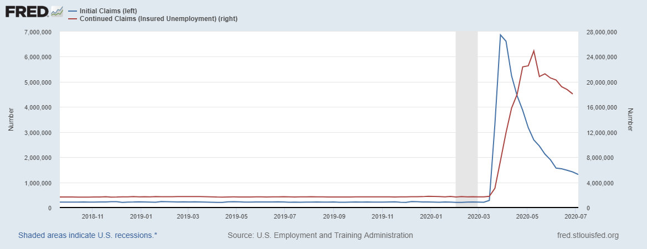Click the U.S. Employment and Training Administration source
The height and width of the screenshot is (249, 647).
tap(320, 235)
